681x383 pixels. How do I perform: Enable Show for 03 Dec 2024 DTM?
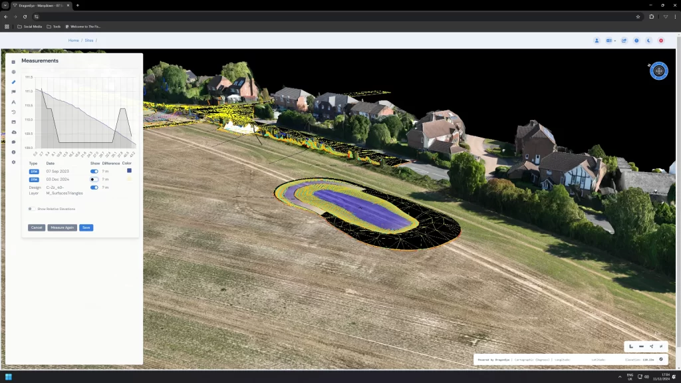point(94,180)
